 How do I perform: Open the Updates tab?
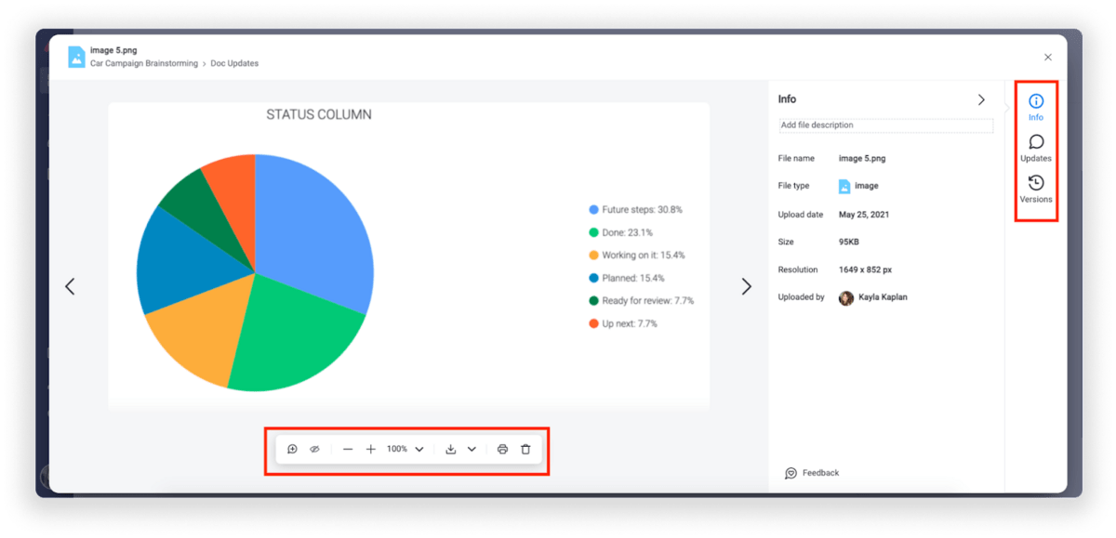click(1036, 148)
